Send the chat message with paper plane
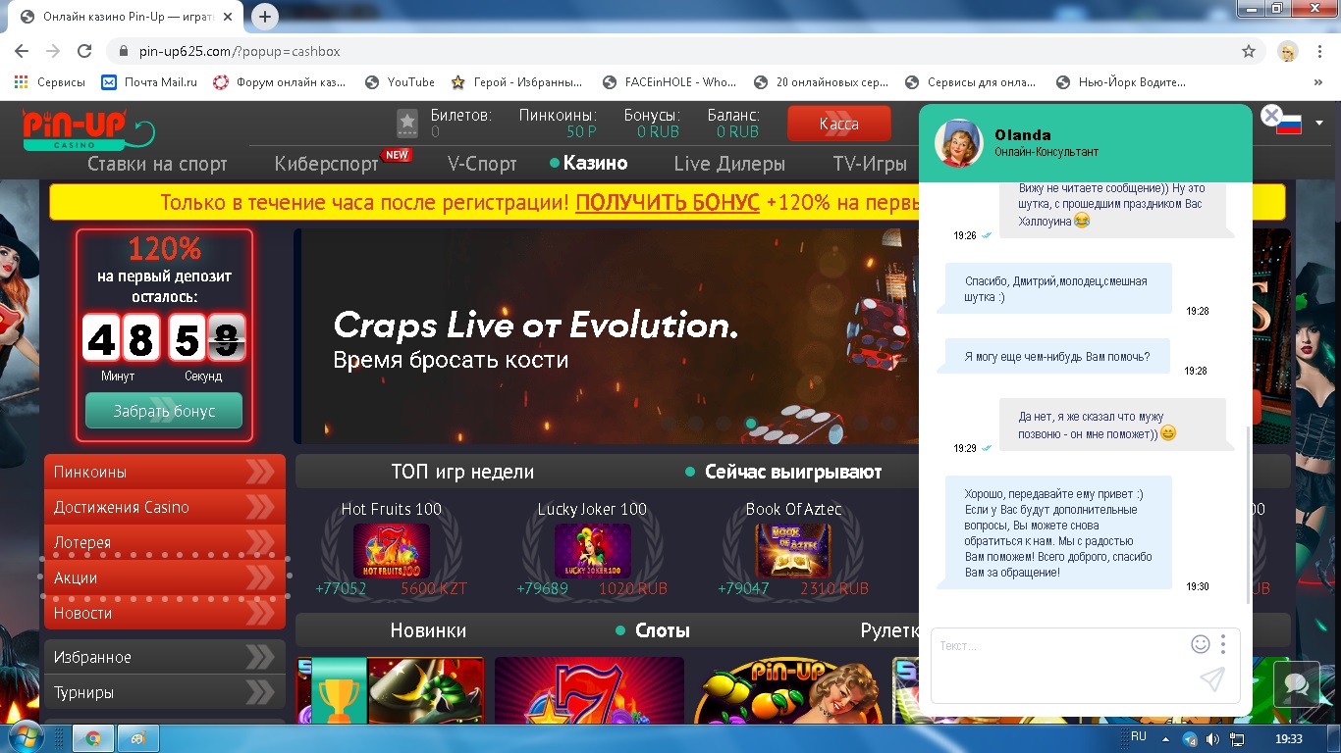The height and width of the screenshot is (753, 1341). (x=1212, y=679)
